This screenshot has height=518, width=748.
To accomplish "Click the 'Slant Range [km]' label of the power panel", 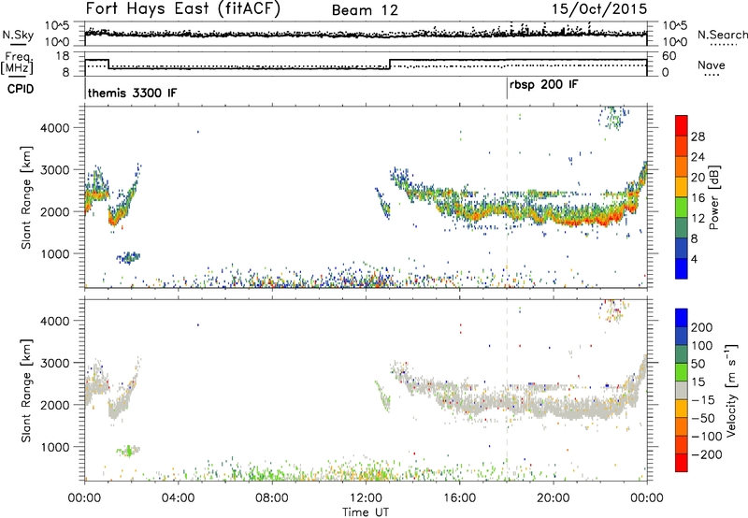I will click(26, 197).
